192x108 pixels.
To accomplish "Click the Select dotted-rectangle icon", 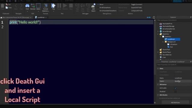I will pyautogui.click(x=38, y=6).
